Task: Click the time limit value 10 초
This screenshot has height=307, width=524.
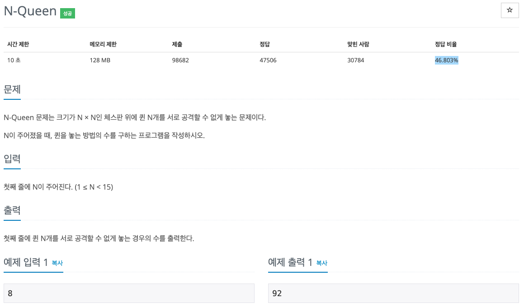Action: click(14, 60)
